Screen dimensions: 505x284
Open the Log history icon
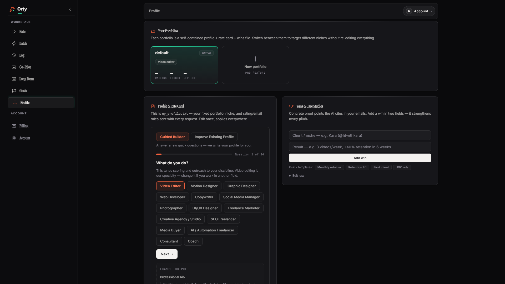click(x=14, y=55)
